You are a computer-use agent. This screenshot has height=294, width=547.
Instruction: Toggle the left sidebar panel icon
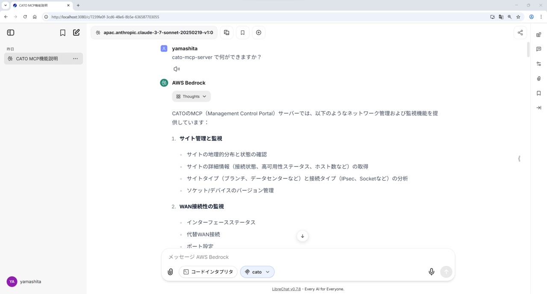coord(11,33)
